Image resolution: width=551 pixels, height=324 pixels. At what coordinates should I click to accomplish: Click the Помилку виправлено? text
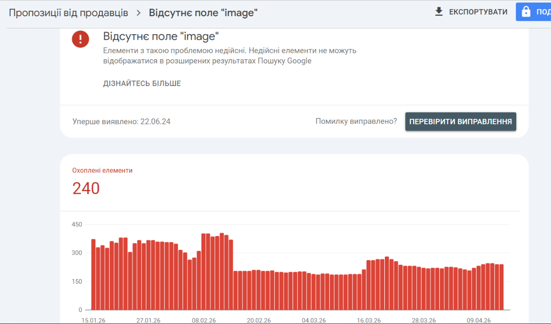click(356, 121)
